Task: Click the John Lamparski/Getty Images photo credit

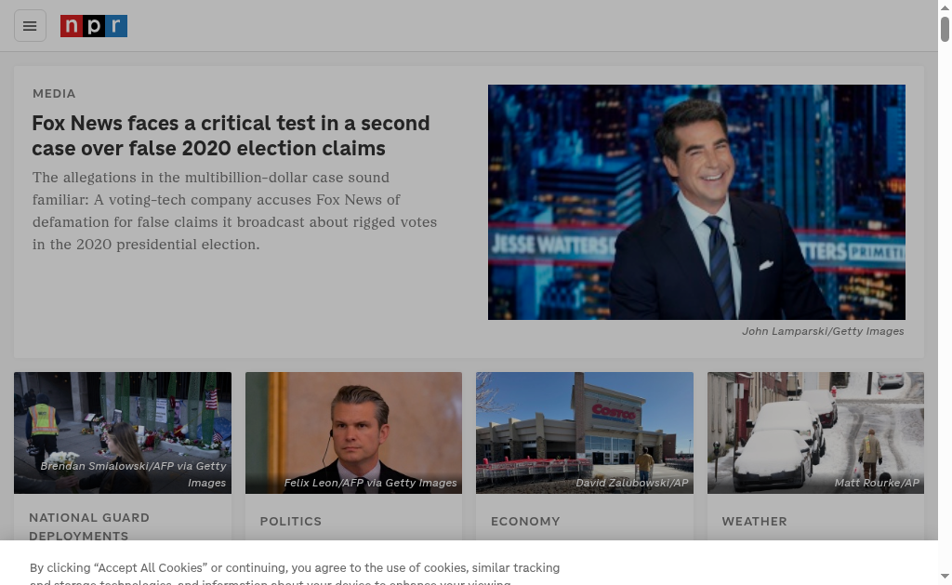Action: tap(823, 331)
